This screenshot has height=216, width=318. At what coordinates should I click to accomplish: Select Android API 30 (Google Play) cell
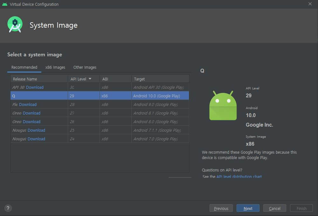pyautogui.click(x=160, y=87)
